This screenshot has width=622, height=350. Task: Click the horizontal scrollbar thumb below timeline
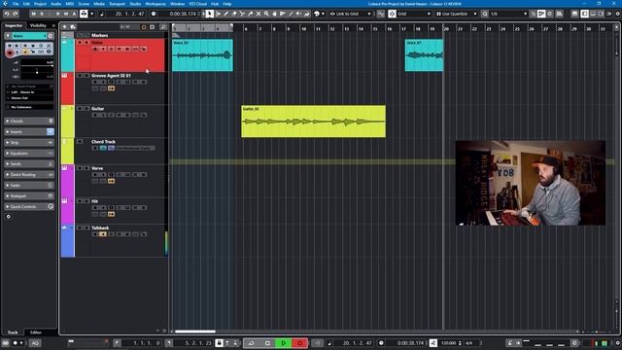(x=195, y=332)
